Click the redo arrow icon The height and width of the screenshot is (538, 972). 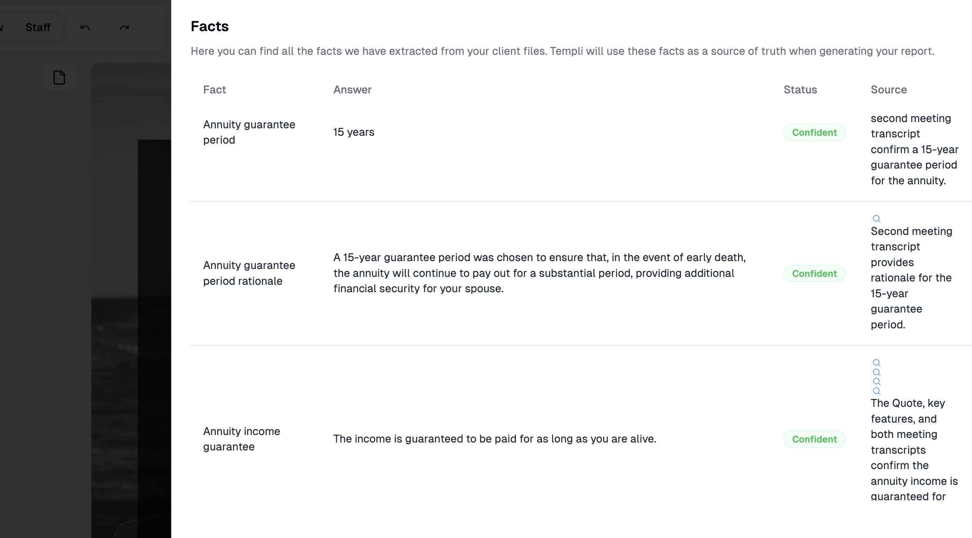(124, 28)
